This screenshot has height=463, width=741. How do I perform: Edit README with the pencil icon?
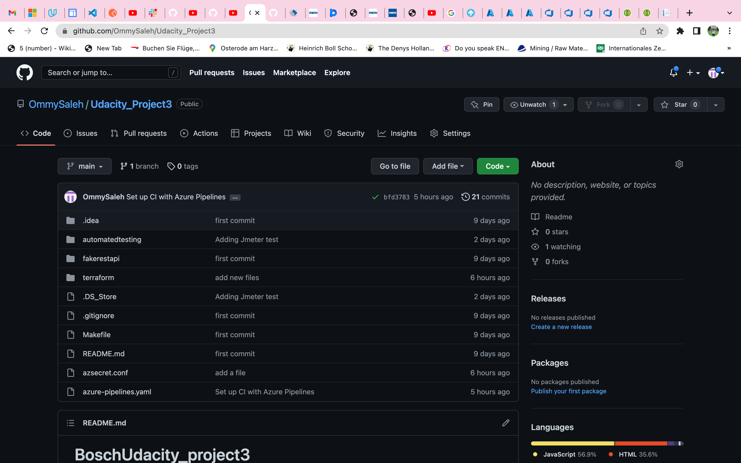(x=506, y=423)
